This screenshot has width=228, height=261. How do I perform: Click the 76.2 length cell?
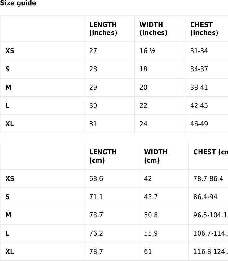point(112,233)
